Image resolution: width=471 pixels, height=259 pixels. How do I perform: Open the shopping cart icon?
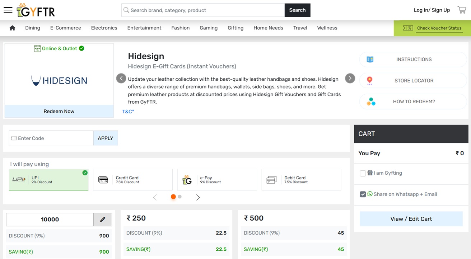462,10
